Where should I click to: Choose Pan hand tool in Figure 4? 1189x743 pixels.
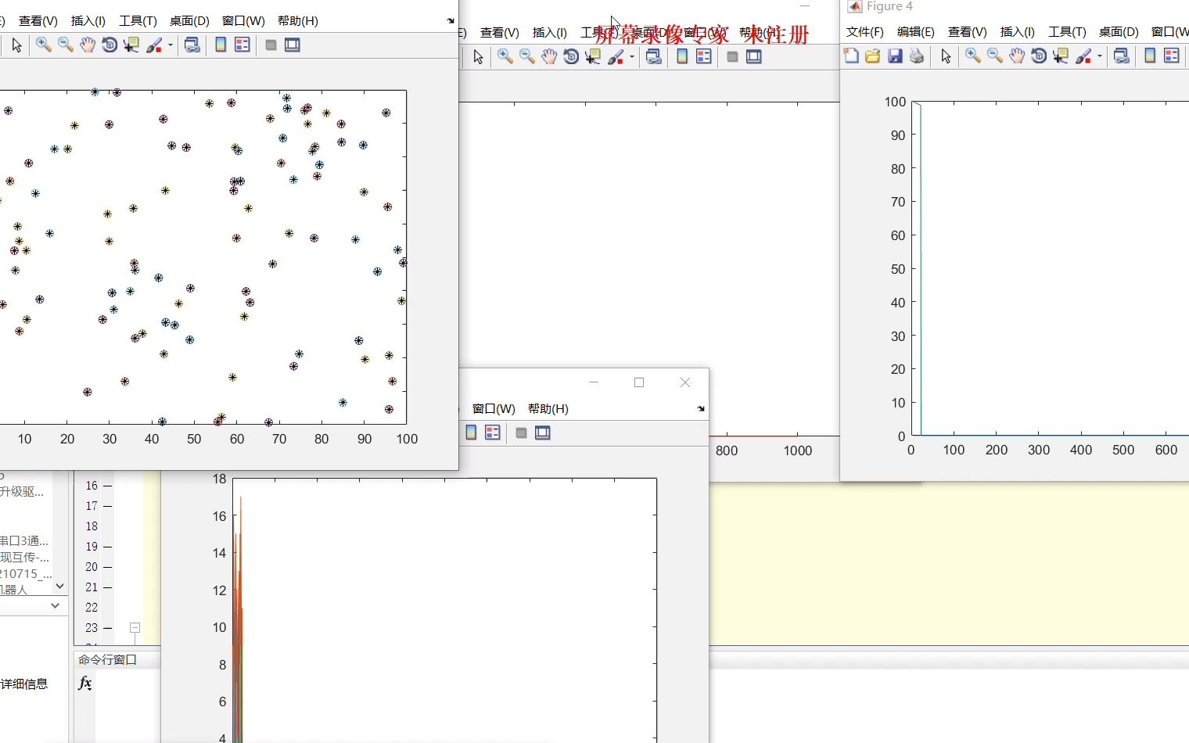(x=1017, y=56)
